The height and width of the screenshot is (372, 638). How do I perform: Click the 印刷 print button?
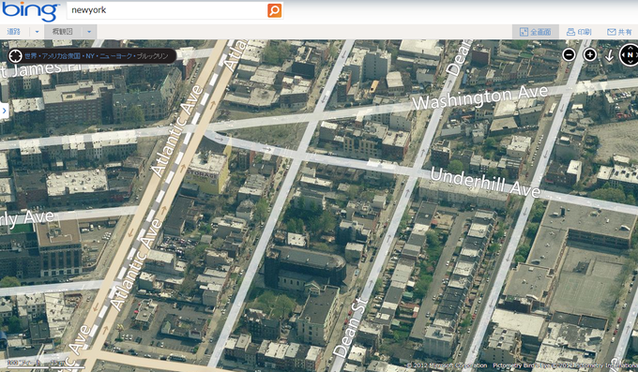pos(579,32)
